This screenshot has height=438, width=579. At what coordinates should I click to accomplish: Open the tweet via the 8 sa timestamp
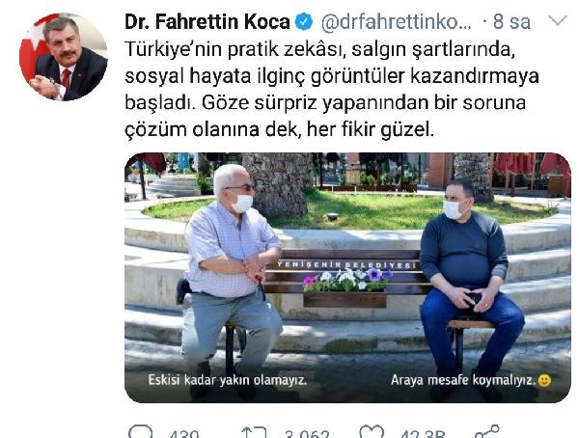[511, 22]
